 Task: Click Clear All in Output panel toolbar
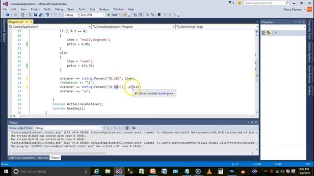click(x=127, y=128)
